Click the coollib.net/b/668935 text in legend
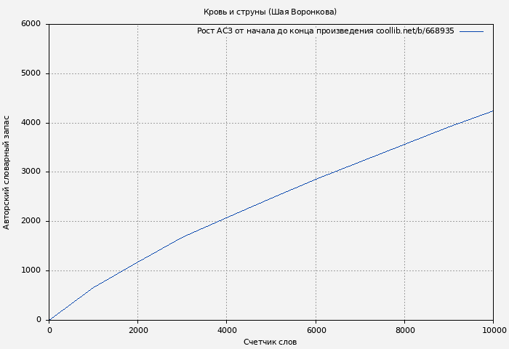Image resolution: width=509 pixels, height=349 pixels. tap(414, 31)
